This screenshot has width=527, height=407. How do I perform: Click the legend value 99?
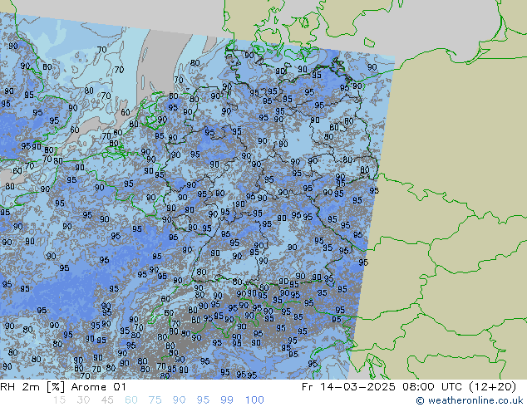tap(227, 400)
